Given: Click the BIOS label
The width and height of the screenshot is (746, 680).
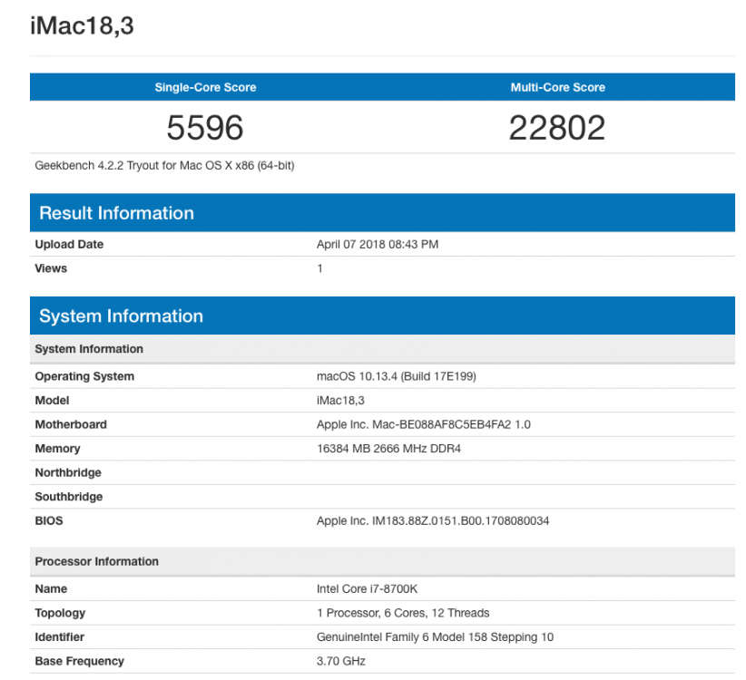Looking at the screenshot, I should point(49,520).
